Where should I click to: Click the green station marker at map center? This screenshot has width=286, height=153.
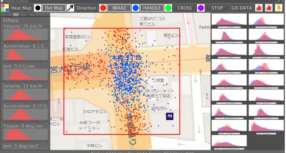(126, 64)
